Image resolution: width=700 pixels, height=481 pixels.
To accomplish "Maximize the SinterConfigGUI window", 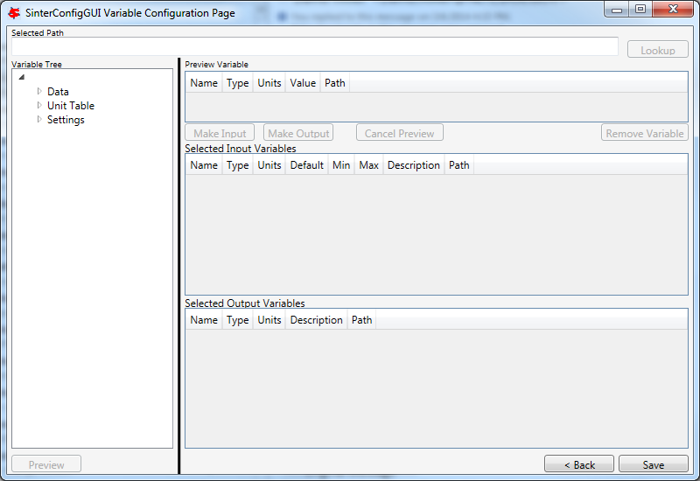I will click(x=640, y=9).
